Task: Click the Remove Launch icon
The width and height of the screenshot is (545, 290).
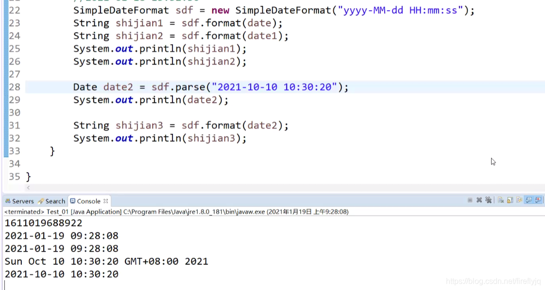Action: click(479, 200)
